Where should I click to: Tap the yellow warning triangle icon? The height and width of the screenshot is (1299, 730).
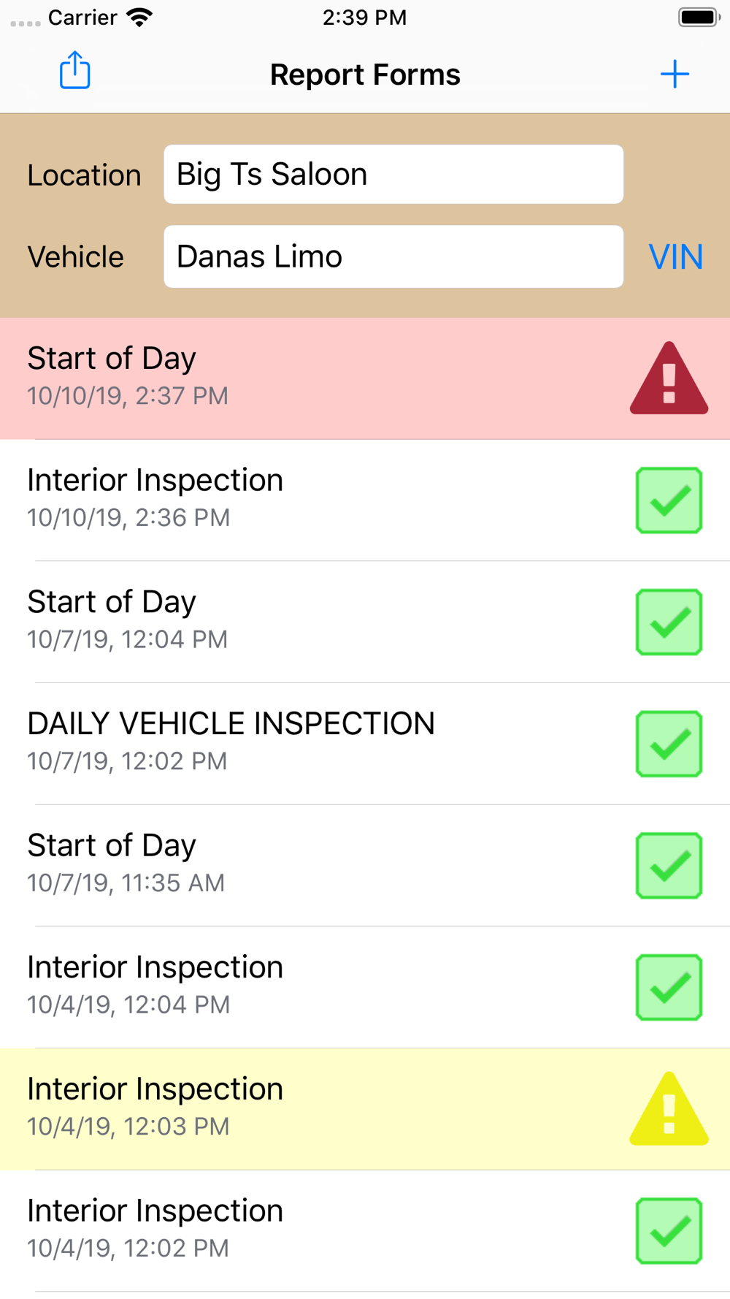click(x=669, y=1110)
